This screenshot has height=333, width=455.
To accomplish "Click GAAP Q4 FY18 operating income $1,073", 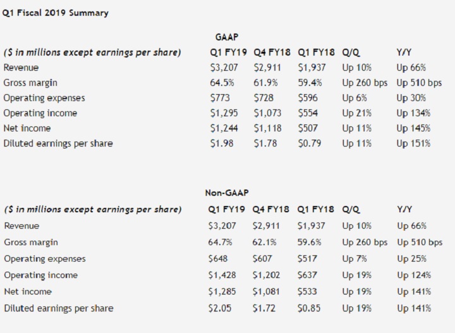I will [x=267, y=113].
